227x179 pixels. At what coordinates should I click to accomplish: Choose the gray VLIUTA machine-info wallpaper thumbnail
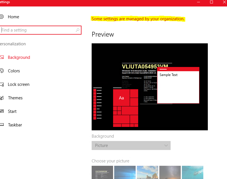pos(102,172)
